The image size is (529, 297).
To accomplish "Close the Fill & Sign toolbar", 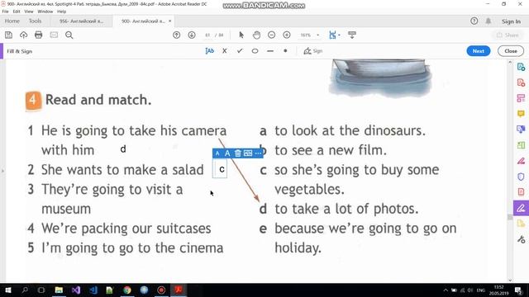I will 511,51.
